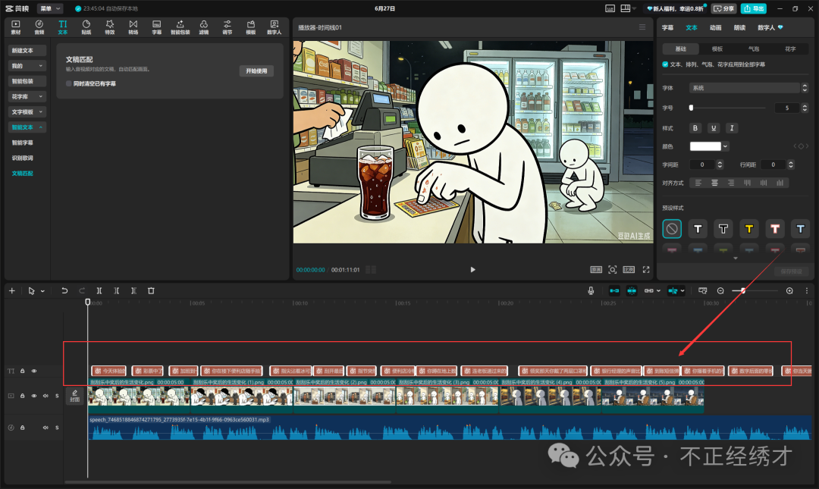Toggle main track magnet snapping

[614, 290]
